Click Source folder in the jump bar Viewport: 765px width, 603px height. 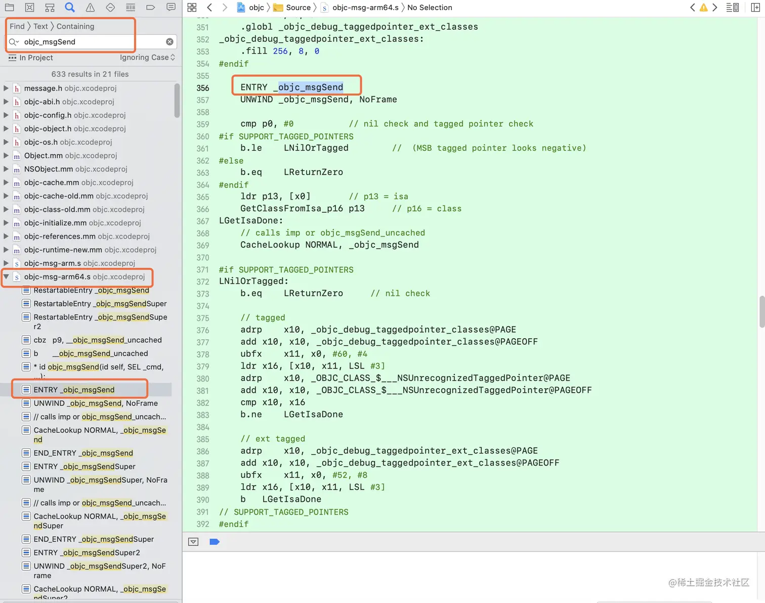[x=292, y=8]
